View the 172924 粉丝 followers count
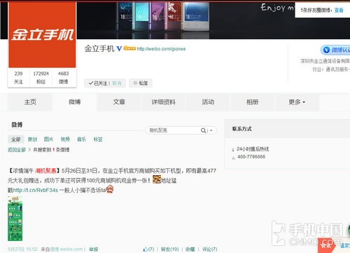Viewport: 350px width, 253px height. [41, 78]
